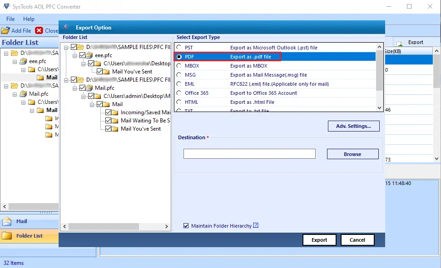441x268 pixels.
Task: Click the Export Option dialog title icon
Action: point(65,27)
